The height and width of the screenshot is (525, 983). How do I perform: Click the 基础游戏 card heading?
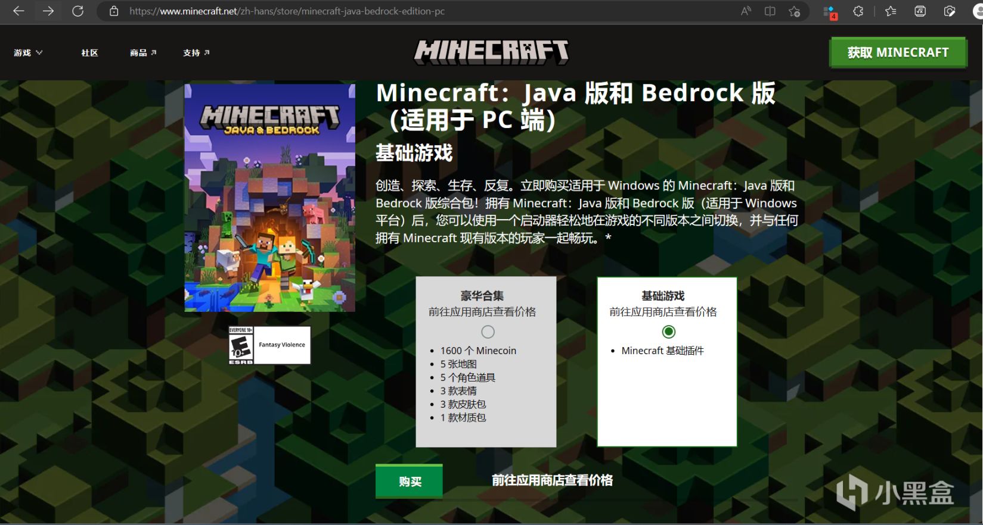click(663, 296)
